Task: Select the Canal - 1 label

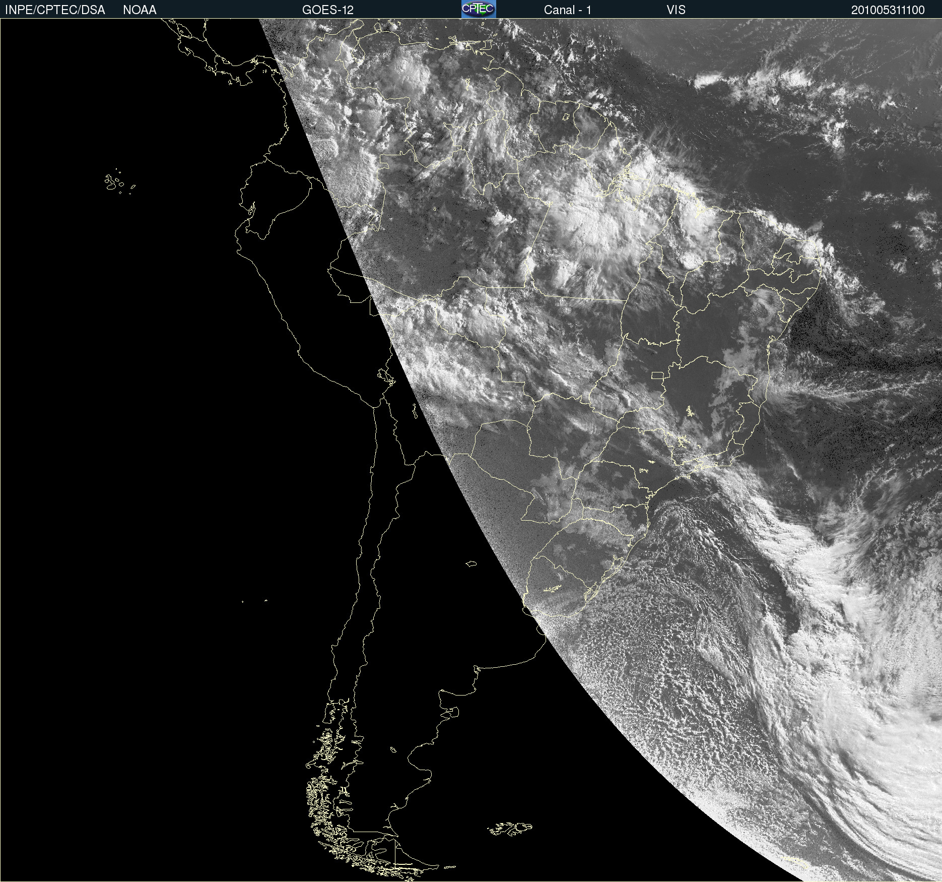Action: 568,10
